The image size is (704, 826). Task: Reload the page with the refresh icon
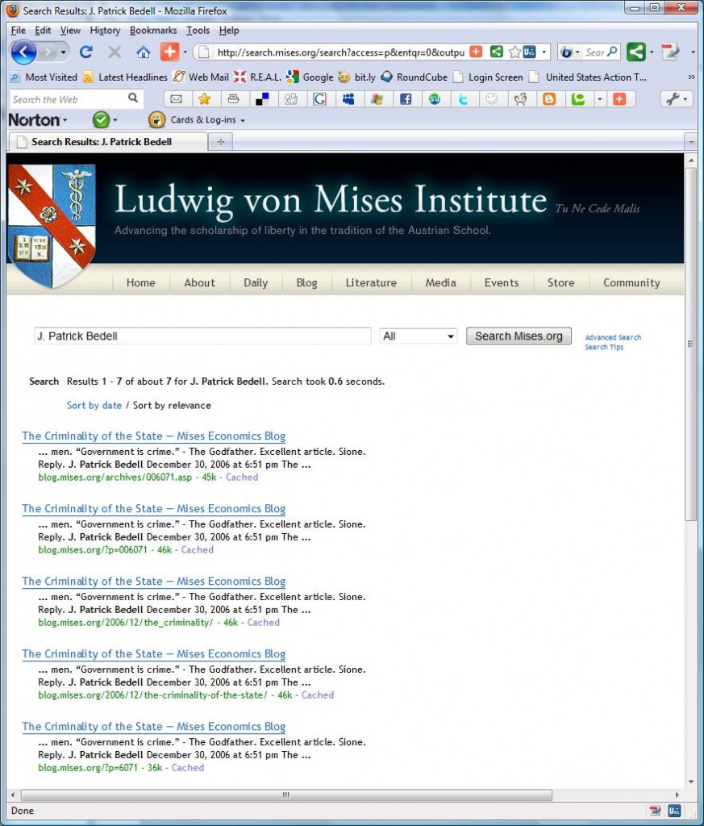pos(85,52)
